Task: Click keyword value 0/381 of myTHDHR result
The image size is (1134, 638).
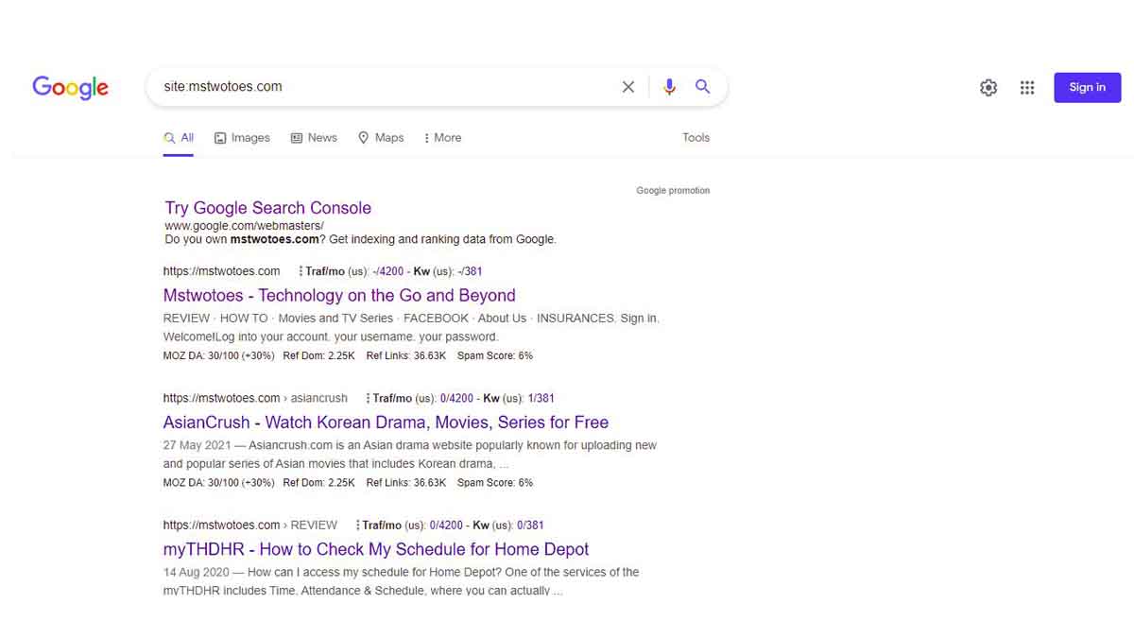Action: pyautogui.click(x=530, y=525)
